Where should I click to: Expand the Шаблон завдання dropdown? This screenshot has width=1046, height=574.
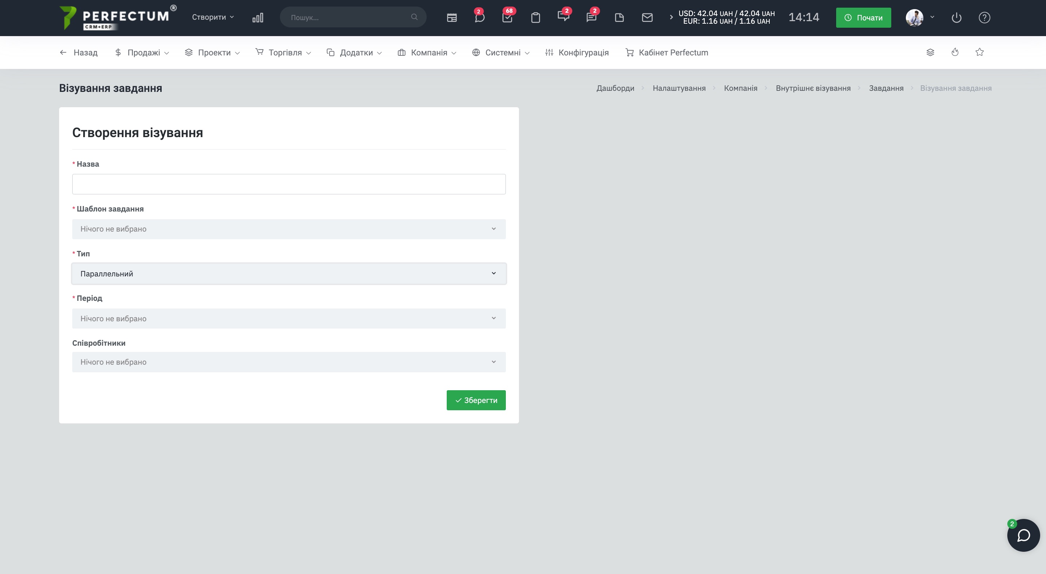pyautogui.click(x=289, y=229)
